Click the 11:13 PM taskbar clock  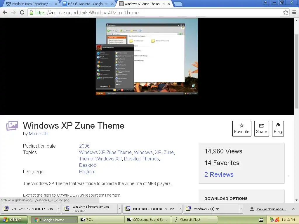point(288,220)
